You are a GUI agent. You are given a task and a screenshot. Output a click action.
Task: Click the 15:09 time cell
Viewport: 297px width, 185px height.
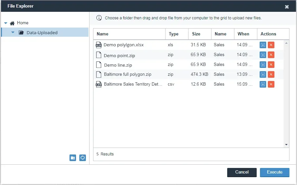[x=244, y=84]
